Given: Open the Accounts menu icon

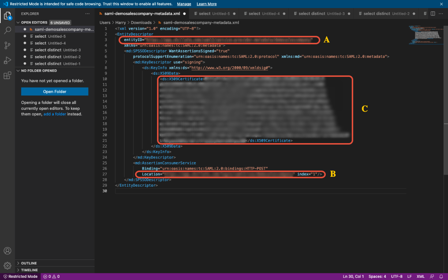Looking at the screenshot, I should click(x=7, y=251).
